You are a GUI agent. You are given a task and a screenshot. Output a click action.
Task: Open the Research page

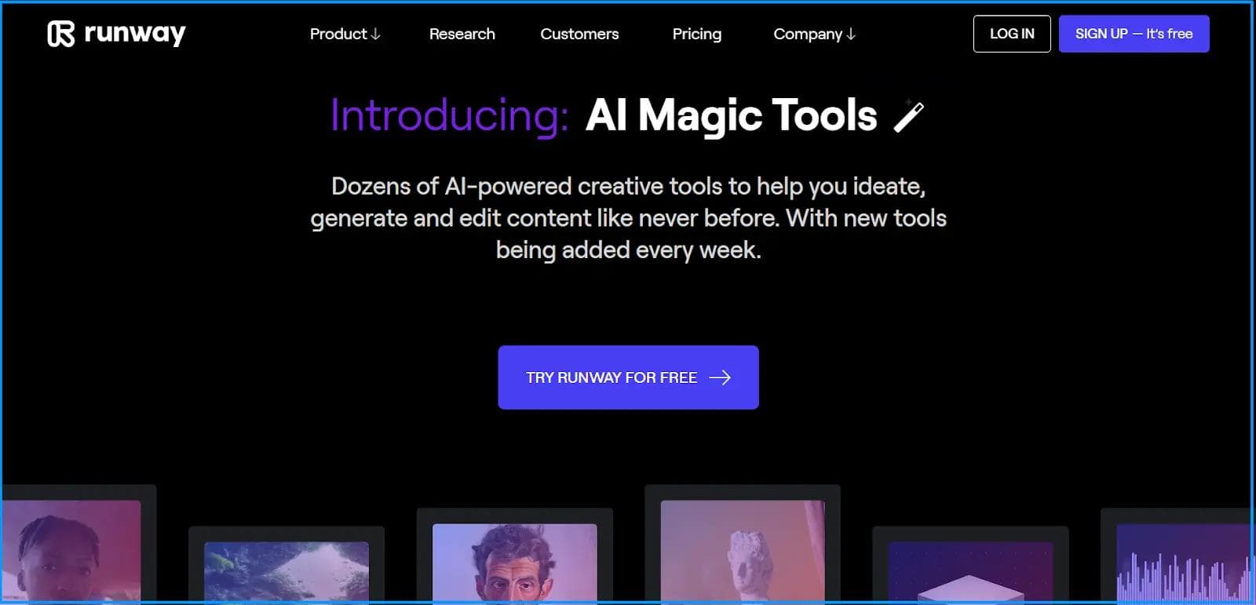click(x=462, y=34)
